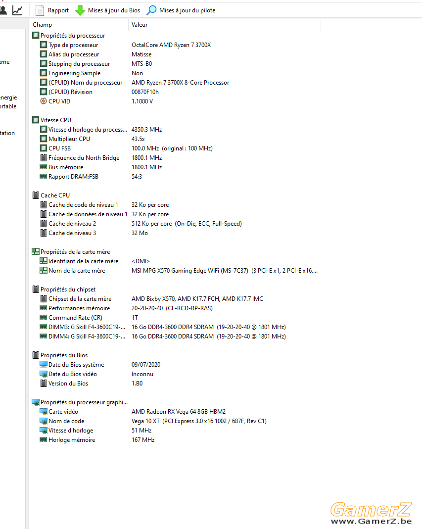The width and height of the screenshot is (422, 529).
Task: Select the Chipset de la carte mère field
Action: [80, 299]
